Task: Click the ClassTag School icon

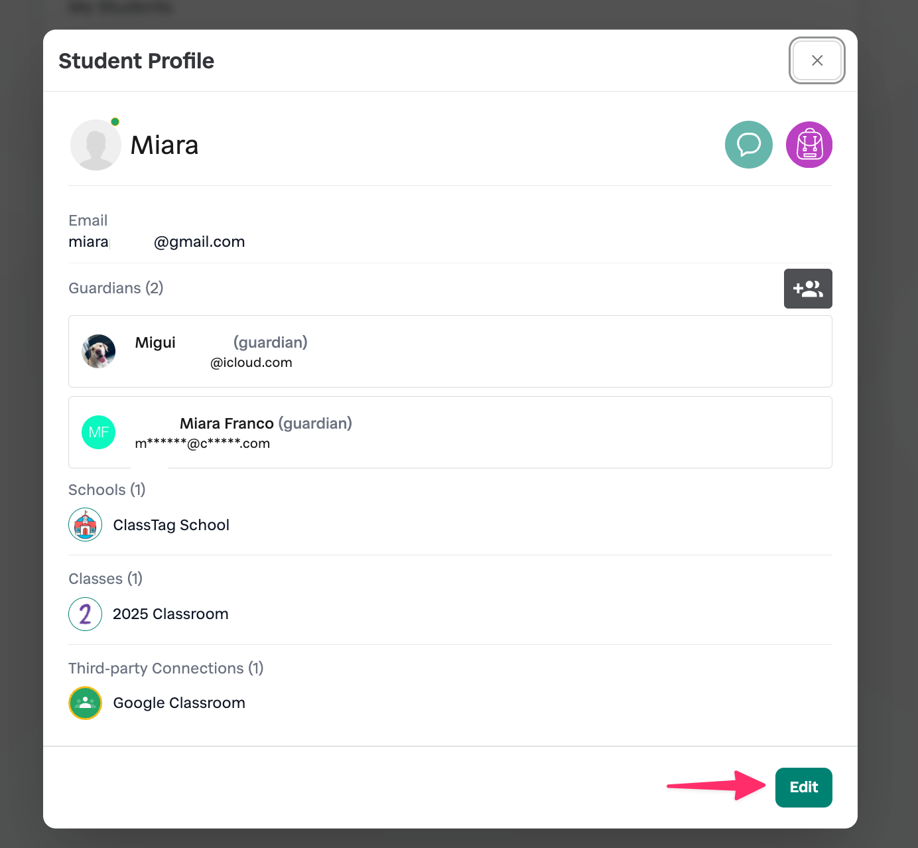Action: 86,525
